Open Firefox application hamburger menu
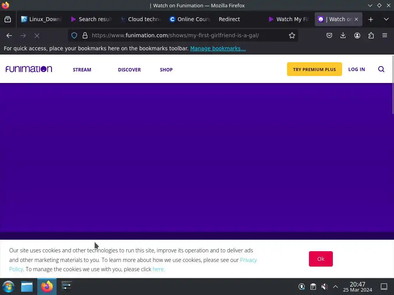This screenshot has height=295, width=394. [385, 35]
